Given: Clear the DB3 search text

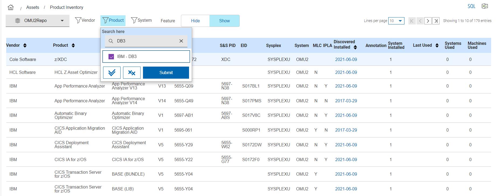Looking at the screenshot, I should (181, 41).
